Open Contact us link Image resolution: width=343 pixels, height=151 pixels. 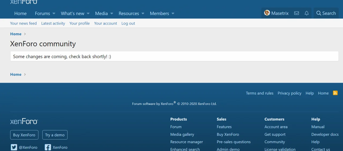click(321, 149)
